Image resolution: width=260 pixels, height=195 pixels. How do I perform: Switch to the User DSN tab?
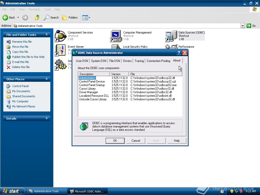[x=82, y=61]
